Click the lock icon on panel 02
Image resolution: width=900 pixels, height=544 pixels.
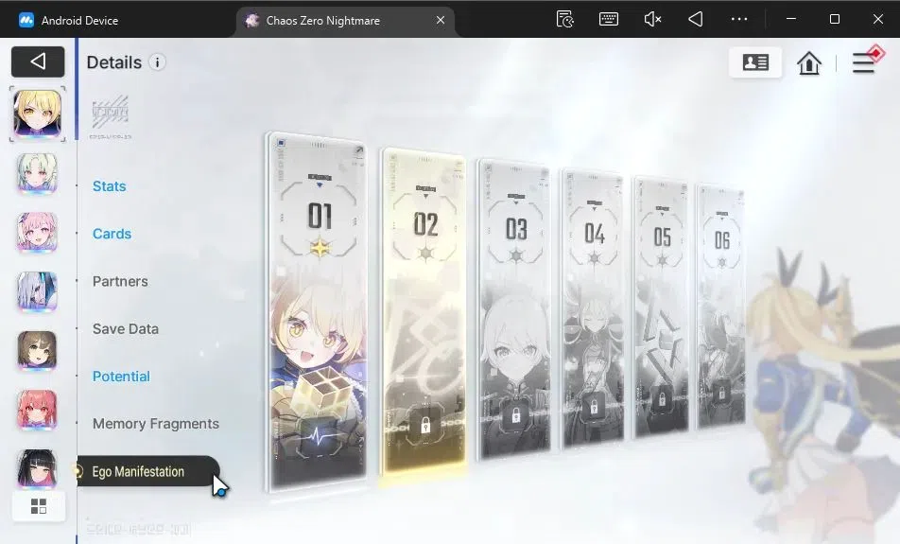coord(425,427)
